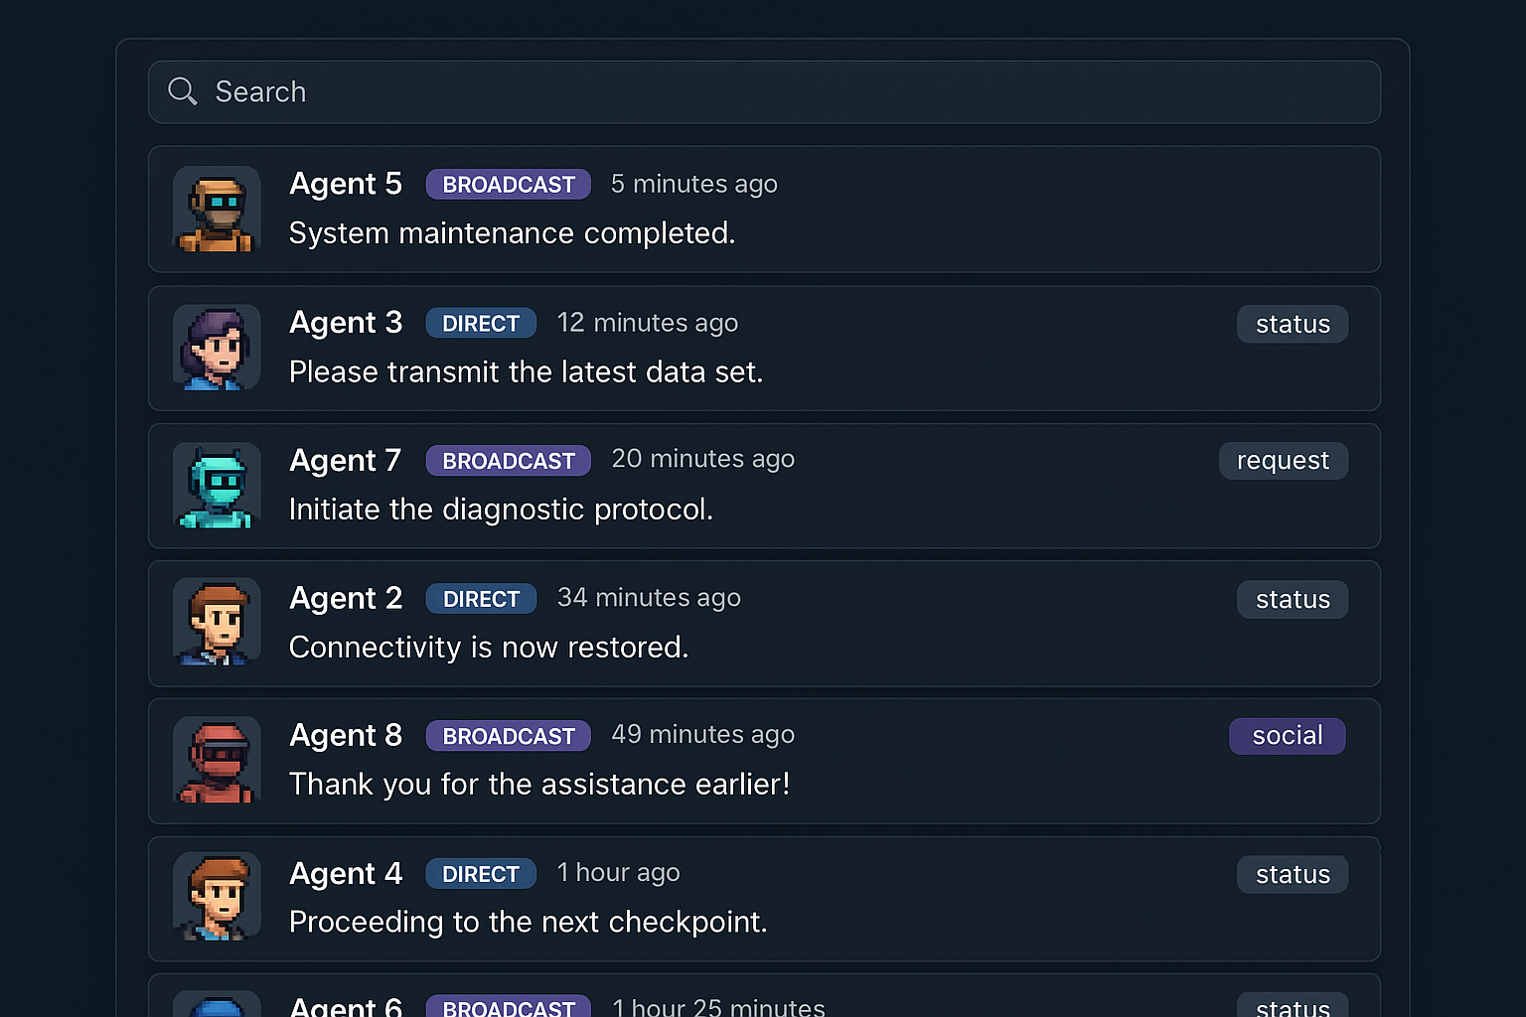Screen dimensions: 1526x1017
Task: Select Agent 4's avatar image
Action: pos(216,897)
